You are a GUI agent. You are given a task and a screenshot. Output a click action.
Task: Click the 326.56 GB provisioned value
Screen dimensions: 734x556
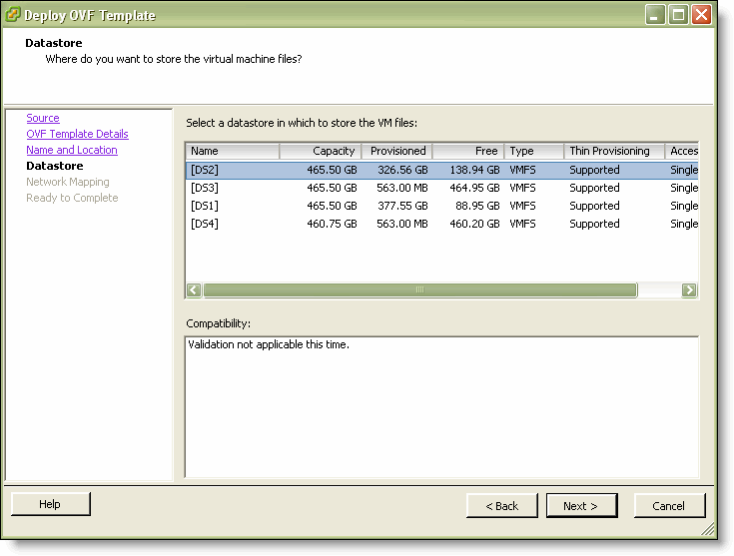(402, 170)
